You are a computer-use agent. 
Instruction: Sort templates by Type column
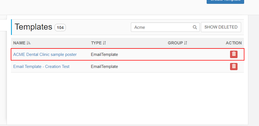click(98, 43)
